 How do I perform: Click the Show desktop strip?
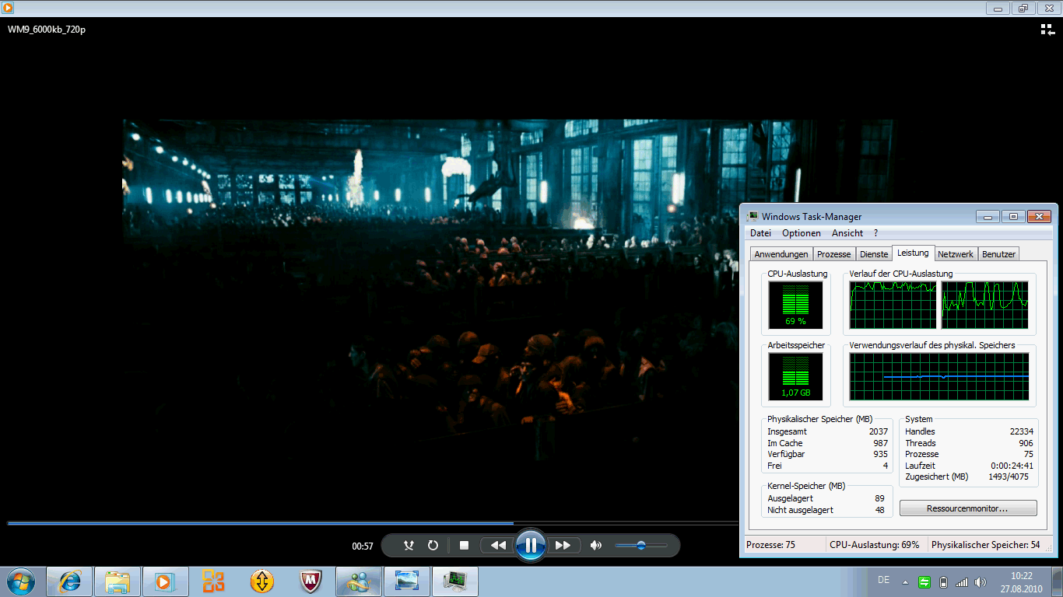pyautogui.click(x=1057, y=581)
